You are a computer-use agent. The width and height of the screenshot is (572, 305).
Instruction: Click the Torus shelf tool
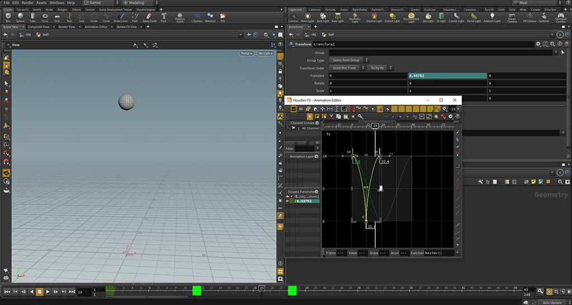pos(45,17)
